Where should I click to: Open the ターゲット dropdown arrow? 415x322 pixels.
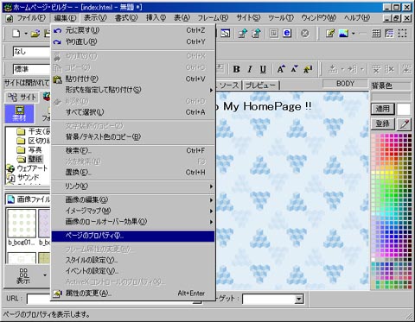(299, 299)
